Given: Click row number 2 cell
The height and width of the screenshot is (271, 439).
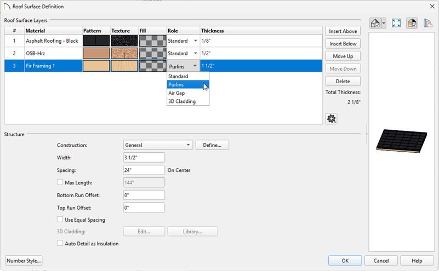Looking at the screenshot, I should coord(14,54).
